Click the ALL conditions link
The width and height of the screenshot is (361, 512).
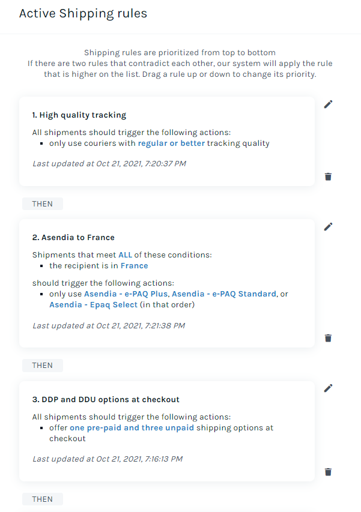[125, 254]
